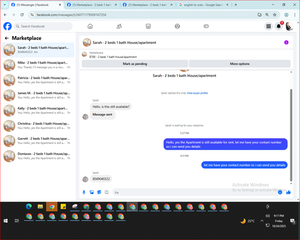Open Kelly conversation in the list
The width and height of the screenshot is (300, 240).
coord(38,110)
